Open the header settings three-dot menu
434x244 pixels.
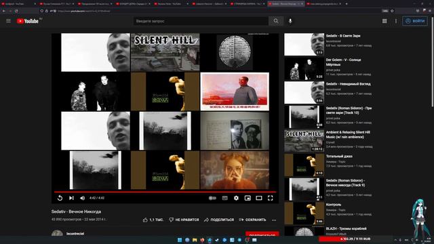coord(396,21)
